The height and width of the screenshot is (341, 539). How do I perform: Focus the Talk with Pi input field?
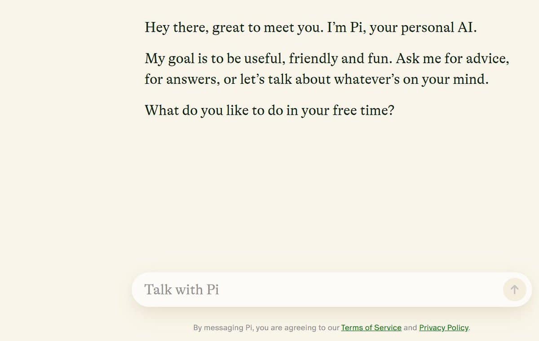[x=314, y=289]
